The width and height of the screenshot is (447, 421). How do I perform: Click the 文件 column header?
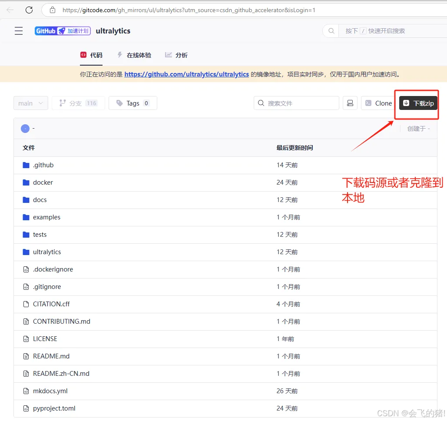(x=29, y=148)
